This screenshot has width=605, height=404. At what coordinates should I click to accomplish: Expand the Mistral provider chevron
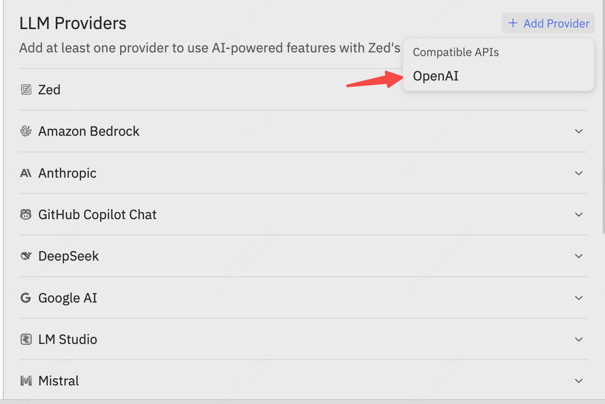(x=579, y=381)
